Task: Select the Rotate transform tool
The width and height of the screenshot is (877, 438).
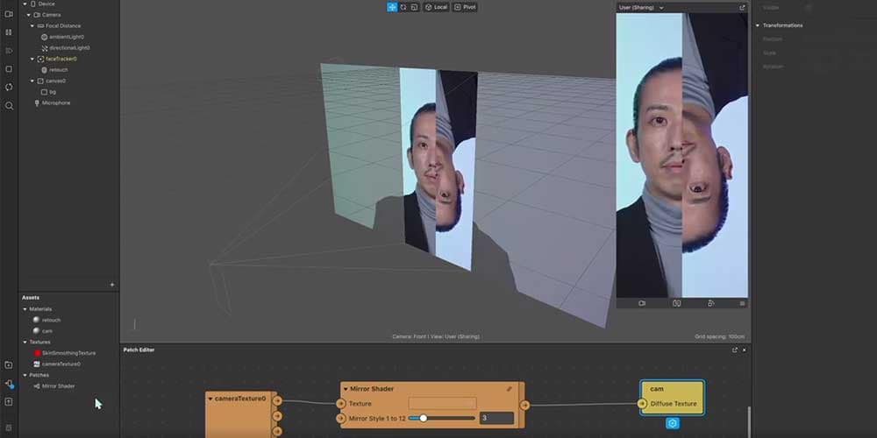Action: point(403,7)
